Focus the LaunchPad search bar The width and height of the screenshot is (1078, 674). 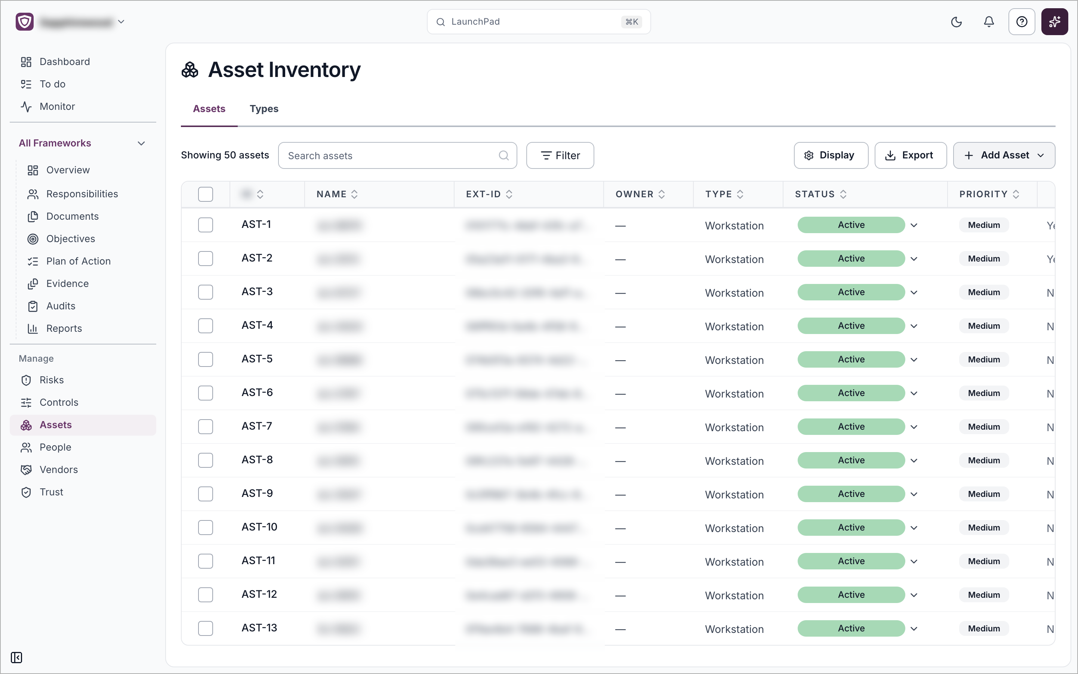539,22
